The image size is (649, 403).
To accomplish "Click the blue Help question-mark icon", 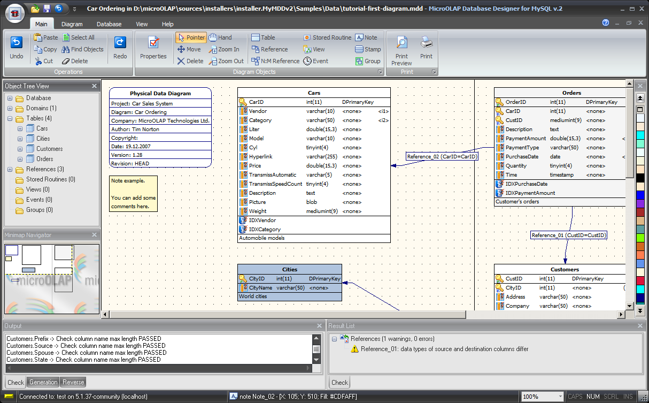I will pos(606,23).
